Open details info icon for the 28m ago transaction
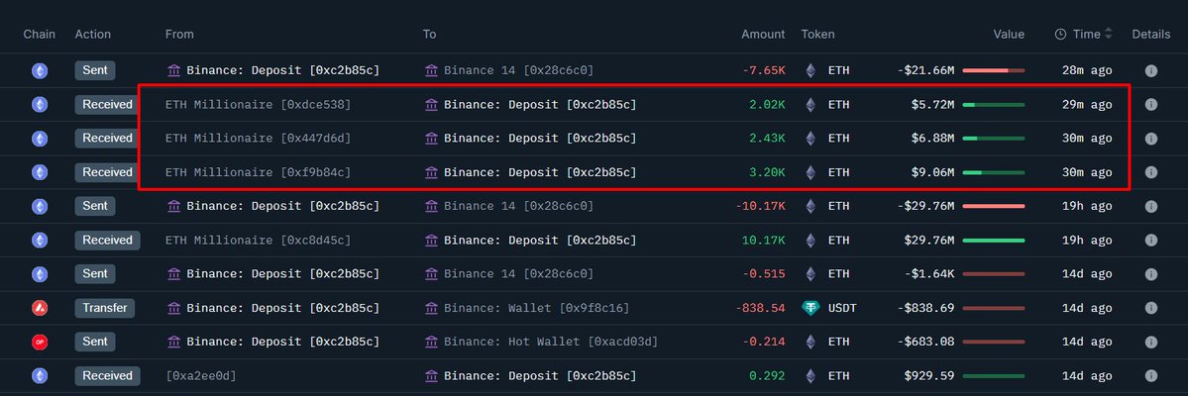 [1151, 70]
